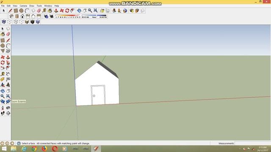
Task: Open Add Location tool
Action: point(102,11)
